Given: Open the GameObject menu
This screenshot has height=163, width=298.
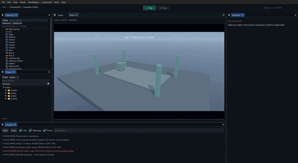Looking at the screenshot, I should coord(34,2).
